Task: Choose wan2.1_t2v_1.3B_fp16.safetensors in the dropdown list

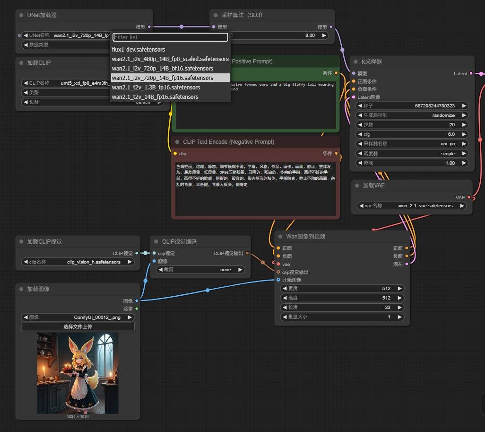Action: click(x=156, y=88)
